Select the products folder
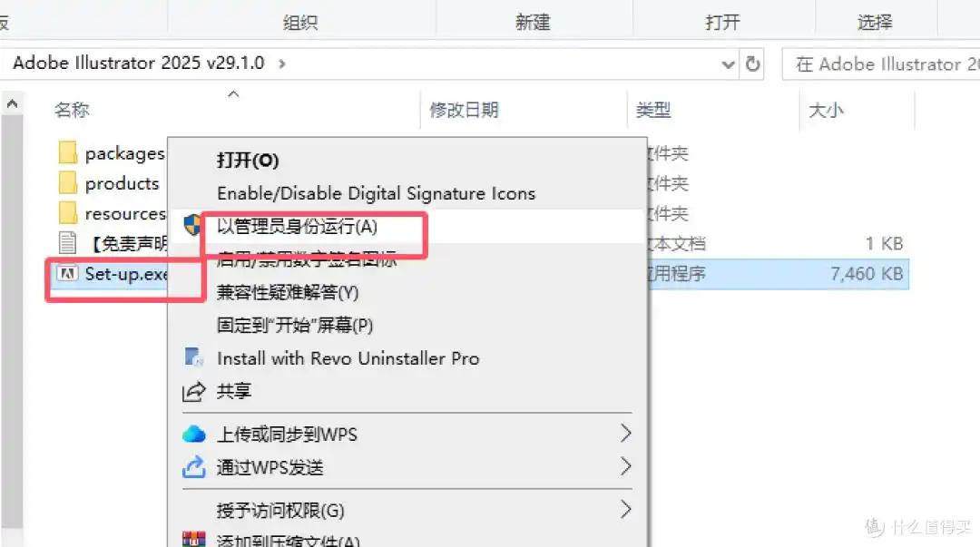 109,184
